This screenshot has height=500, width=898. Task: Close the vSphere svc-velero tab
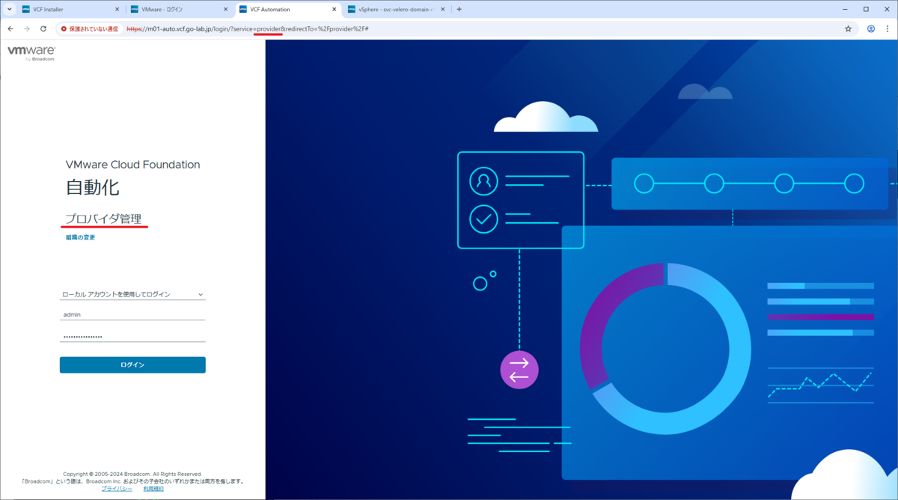click(442, 9)
